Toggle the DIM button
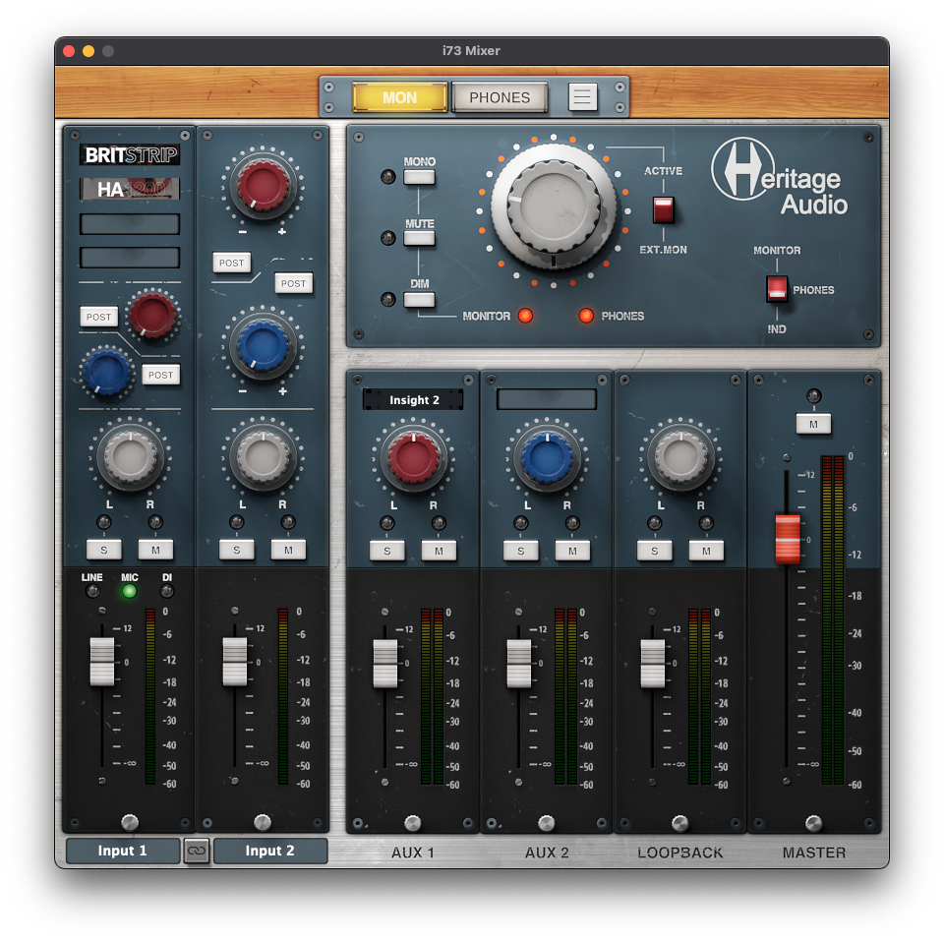 (419, 299)
